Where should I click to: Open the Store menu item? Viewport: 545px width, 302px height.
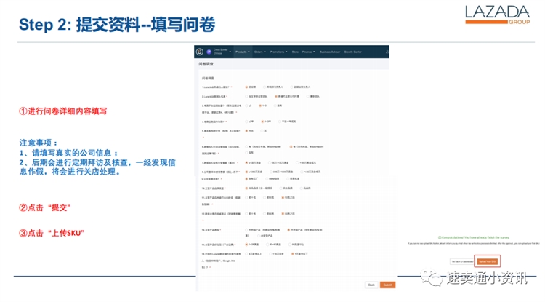point(295,52)
